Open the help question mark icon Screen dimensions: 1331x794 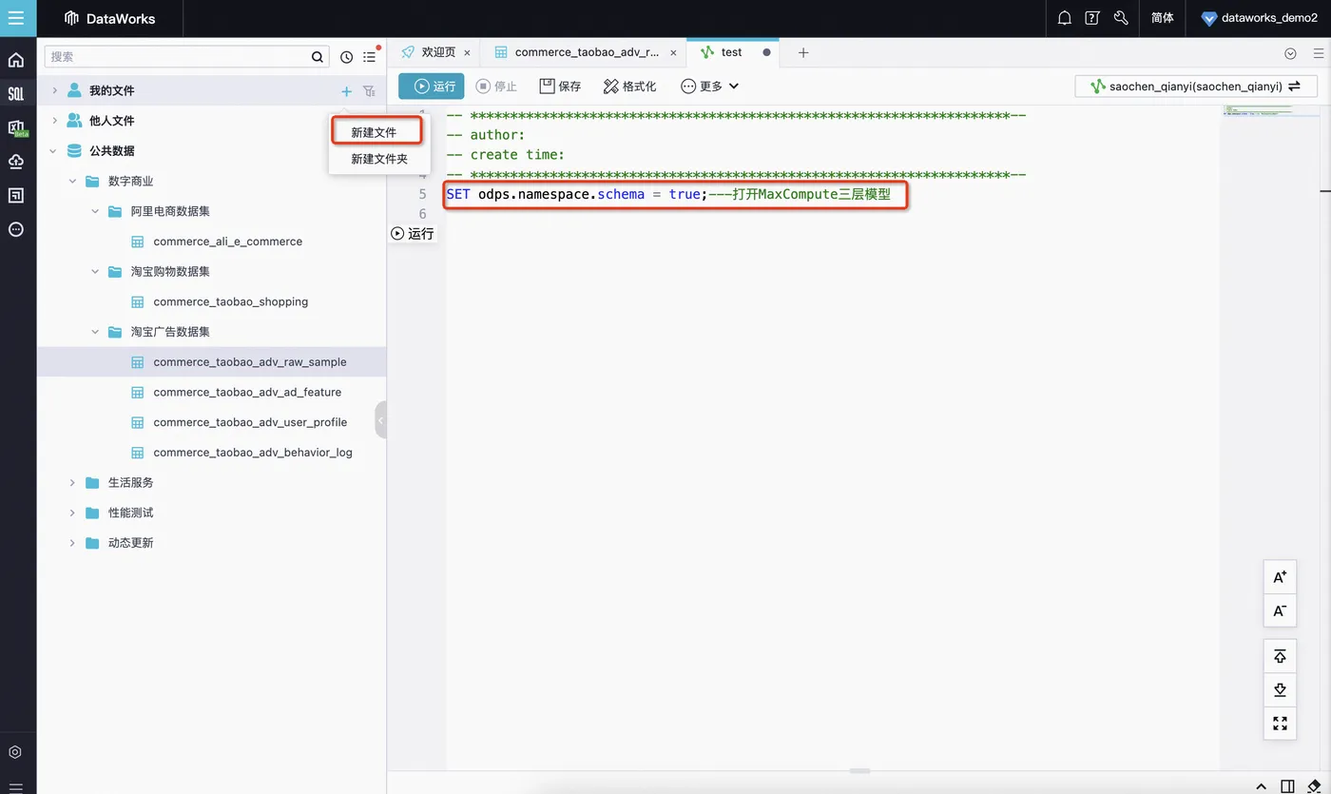pyautogui.click(x=1092, y=18)
